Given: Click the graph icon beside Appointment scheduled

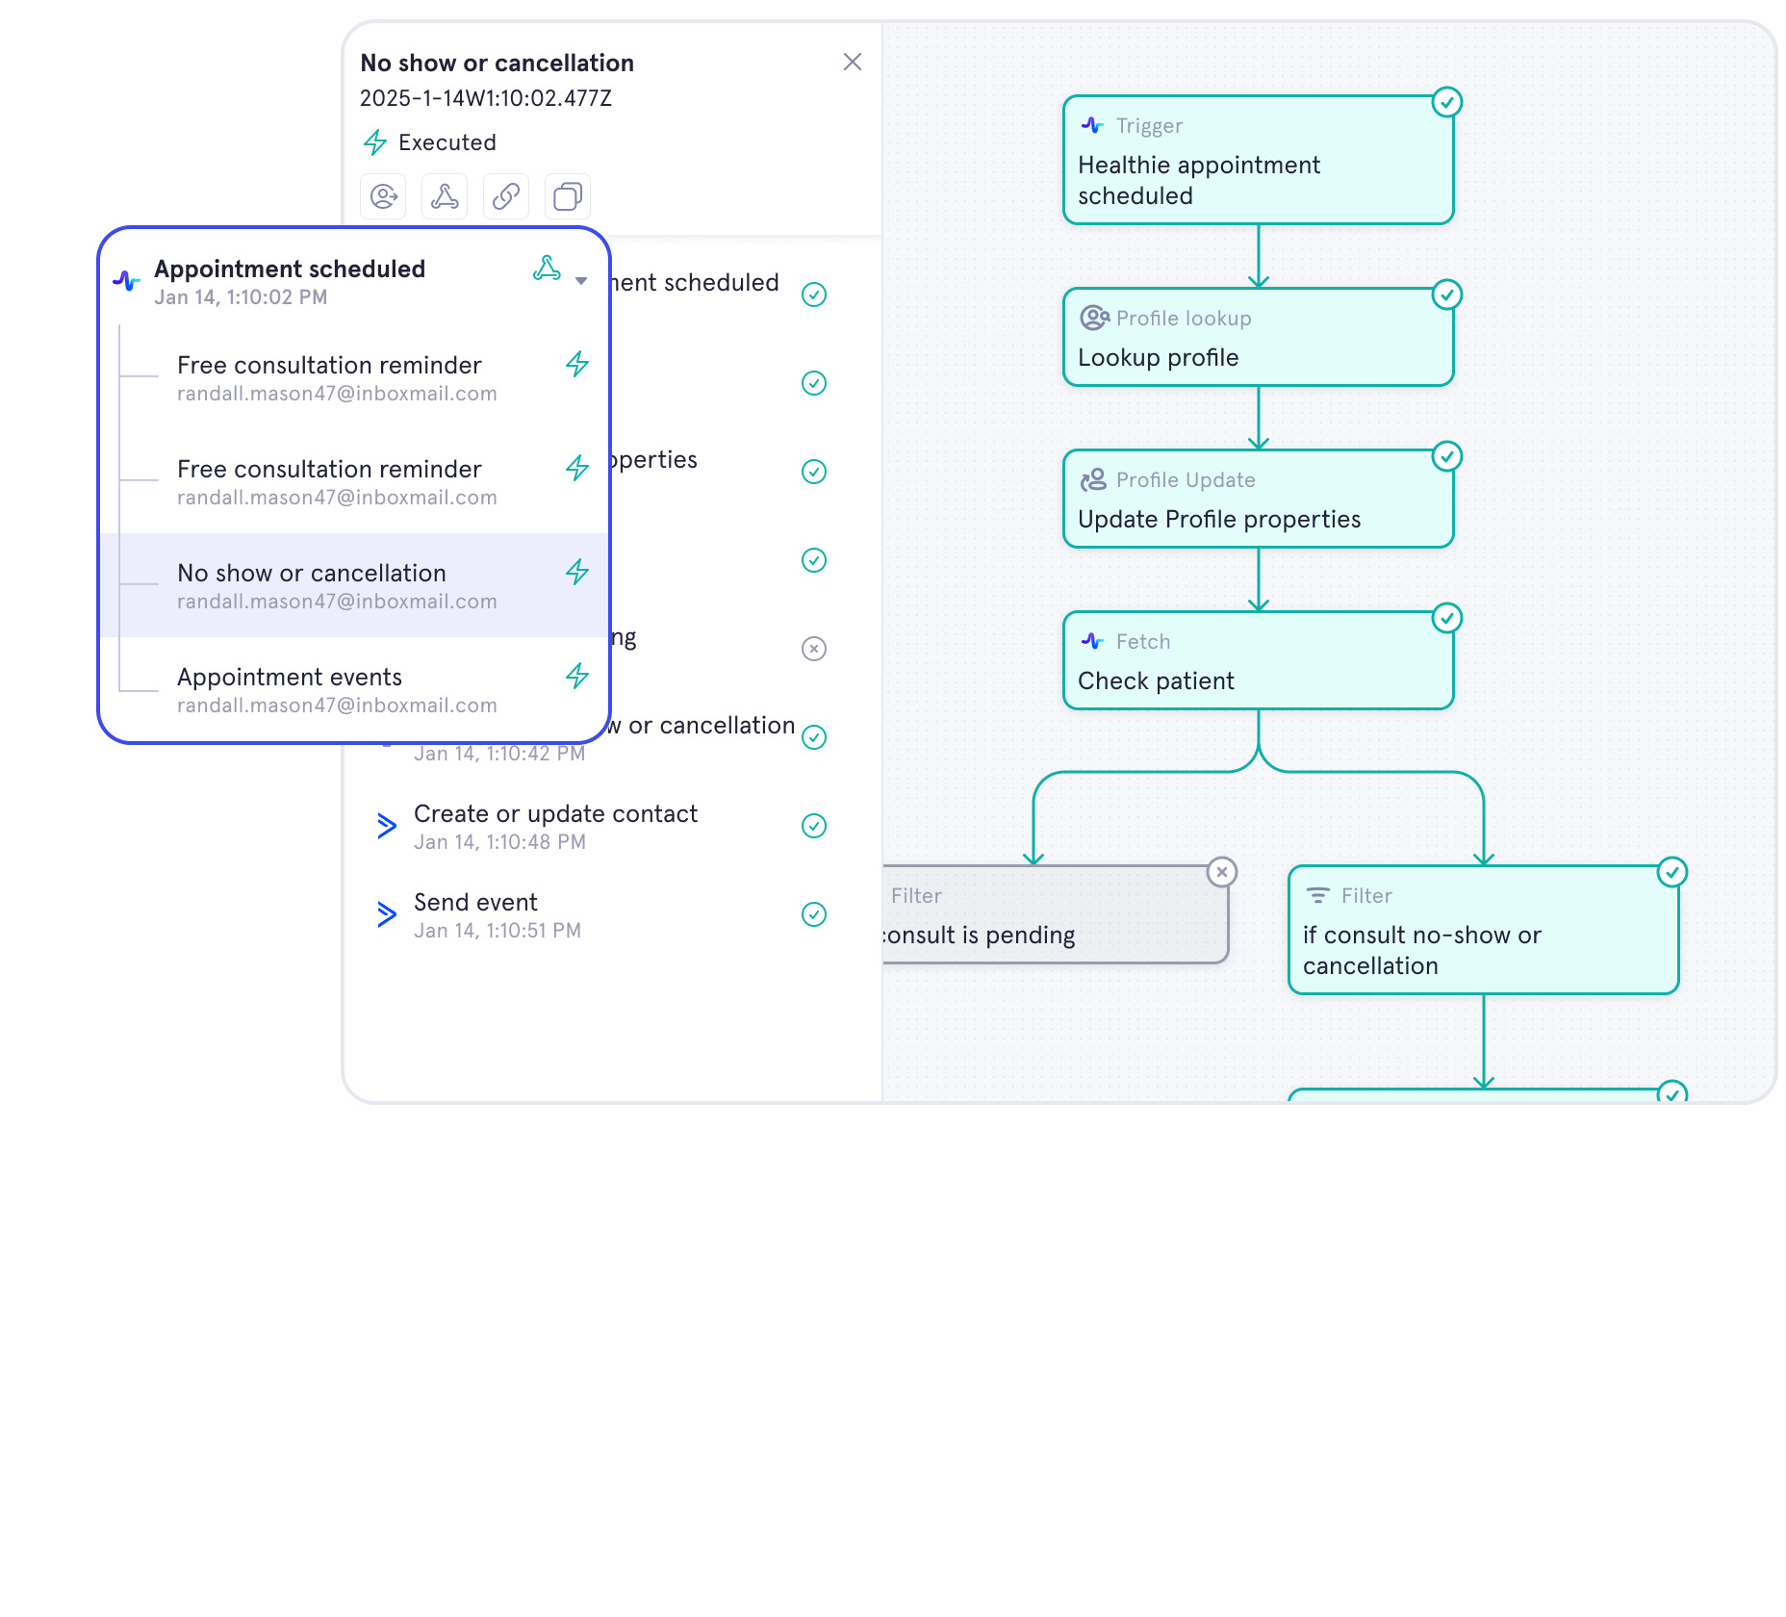Looking at the screenshot, I should [547, 269].
